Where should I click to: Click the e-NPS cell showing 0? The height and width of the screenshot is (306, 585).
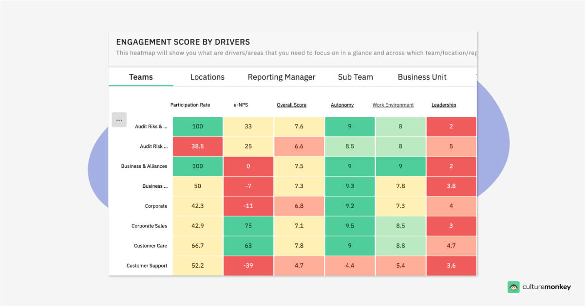pyautogui.click(x=248, y=166)
